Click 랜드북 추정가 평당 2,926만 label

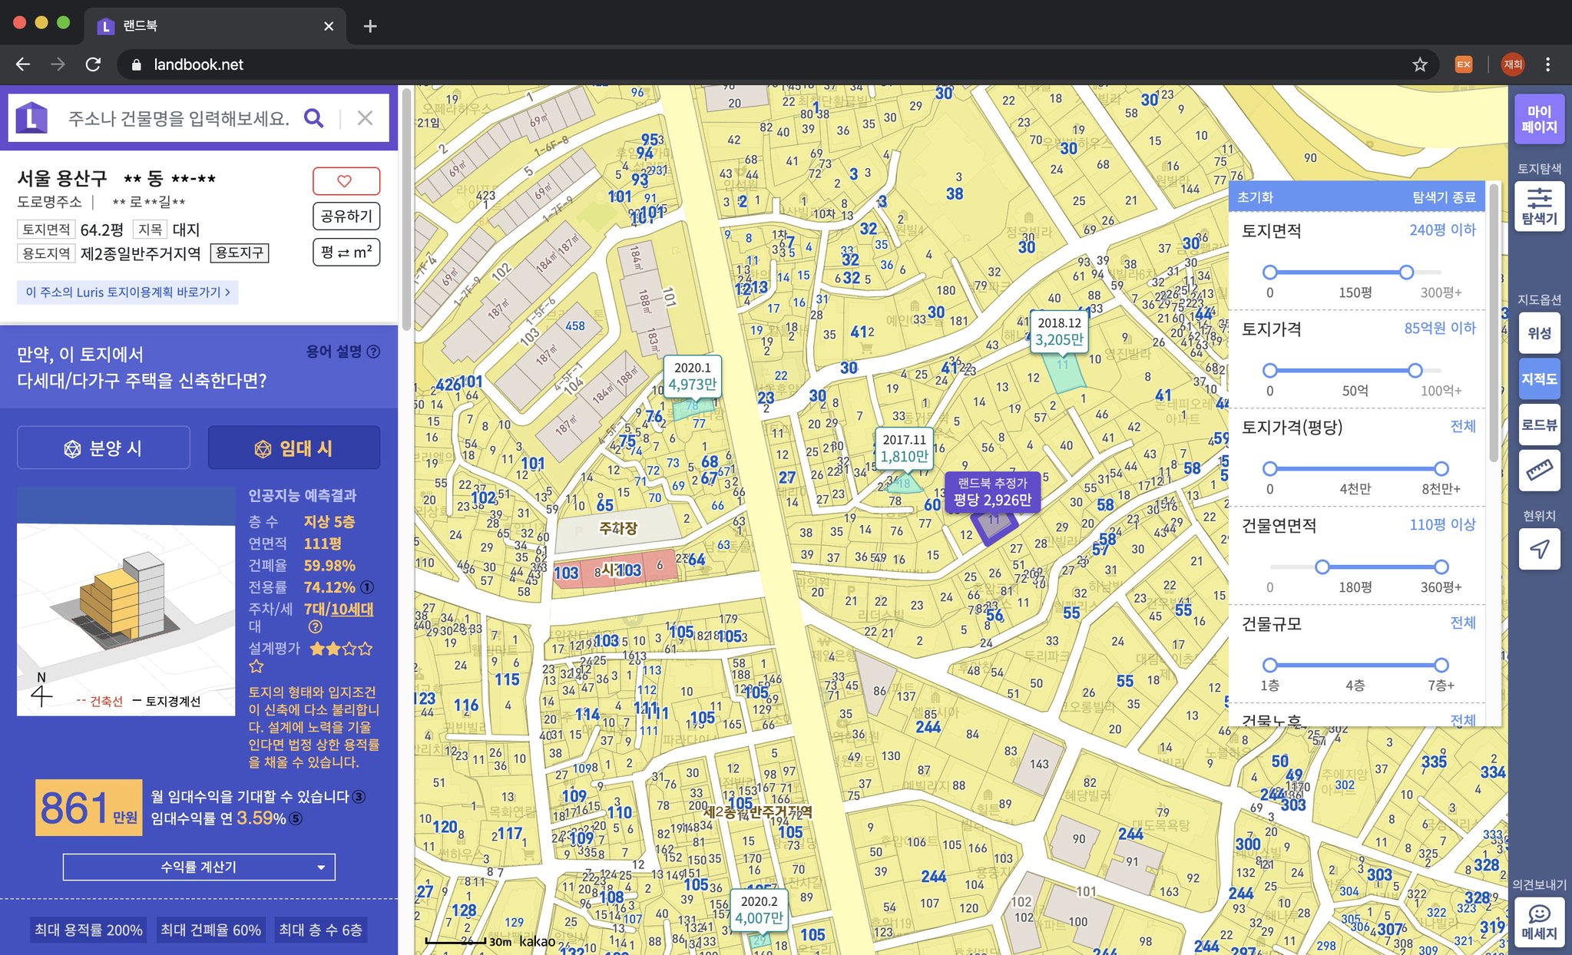[992, 492]
